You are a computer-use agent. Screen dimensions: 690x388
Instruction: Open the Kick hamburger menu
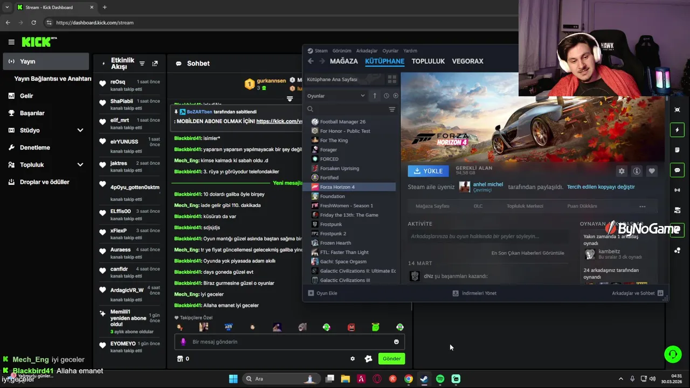point(11,42)
